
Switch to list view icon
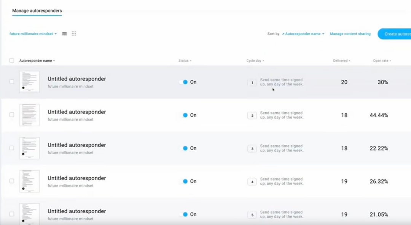(64, 34)
